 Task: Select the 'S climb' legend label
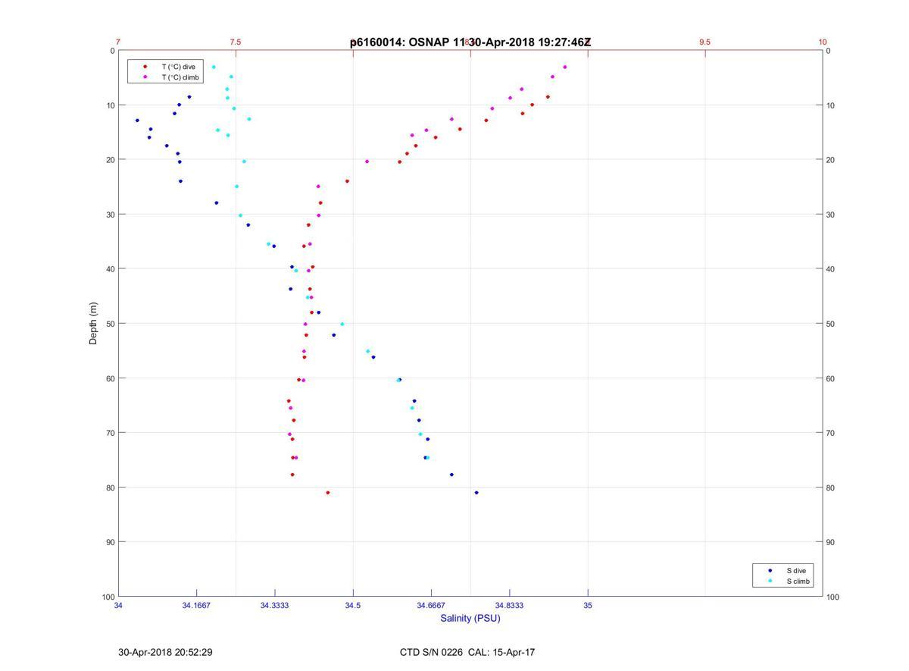[x=798, y=582]
